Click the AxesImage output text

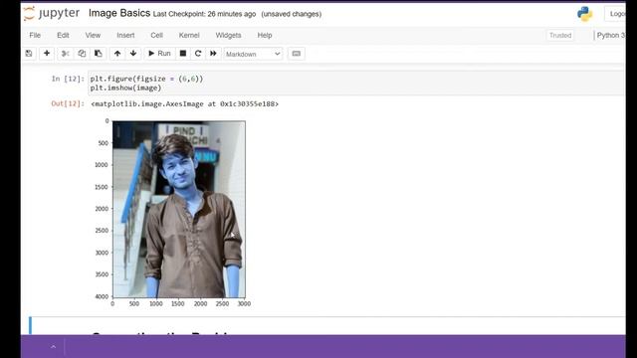185,103
